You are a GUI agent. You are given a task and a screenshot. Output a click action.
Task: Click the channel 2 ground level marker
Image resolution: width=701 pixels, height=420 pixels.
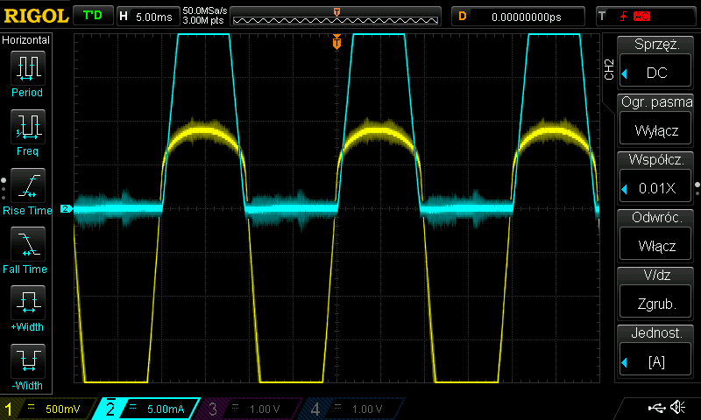click(67, 208)
